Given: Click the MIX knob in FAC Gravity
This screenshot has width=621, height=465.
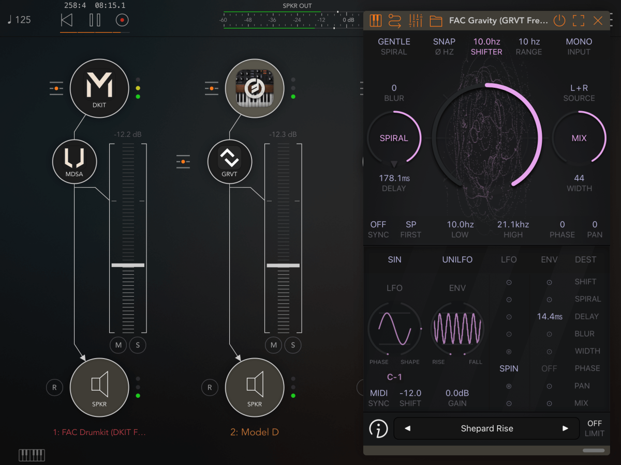Looking at the screenshot, I should [579, 138].
